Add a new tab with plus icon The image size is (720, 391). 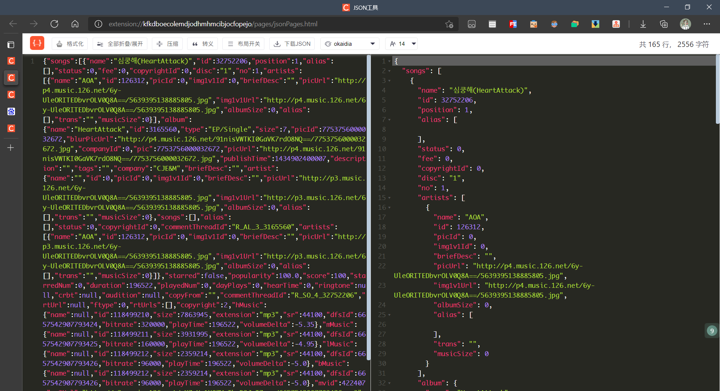point(11,148)
